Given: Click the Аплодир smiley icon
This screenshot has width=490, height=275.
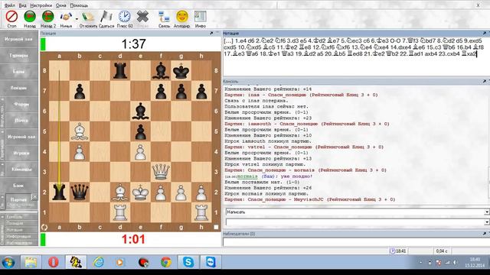Looking at the screenshot, I should tap(182, 17).
